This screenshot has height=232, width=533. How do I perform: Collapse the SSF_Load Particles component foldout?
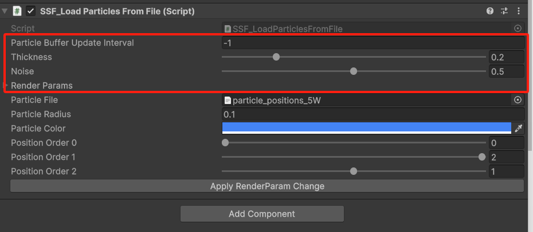[5, 11]
